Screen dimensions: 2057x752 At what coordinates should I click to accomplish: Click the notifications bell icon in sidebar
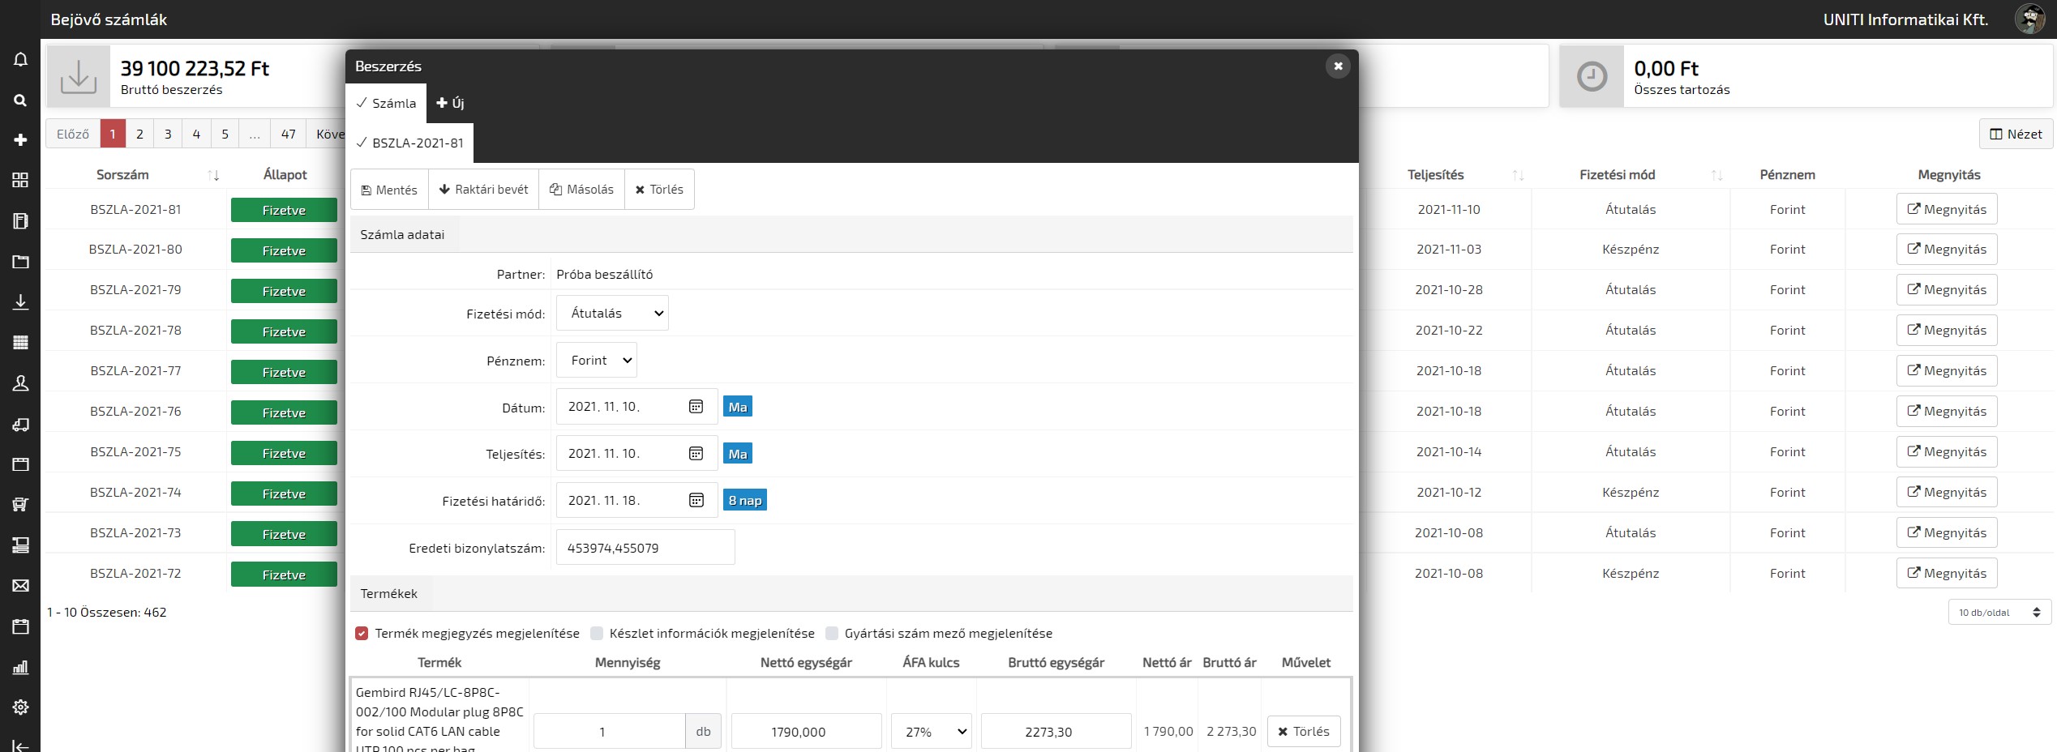pos(20,59)
